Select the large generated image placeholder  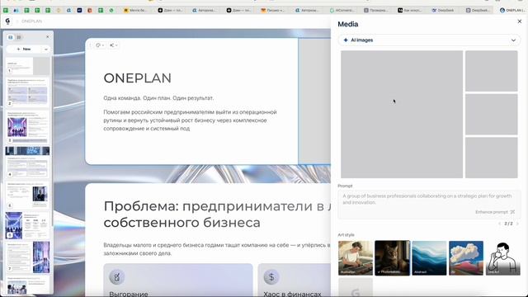402,114
